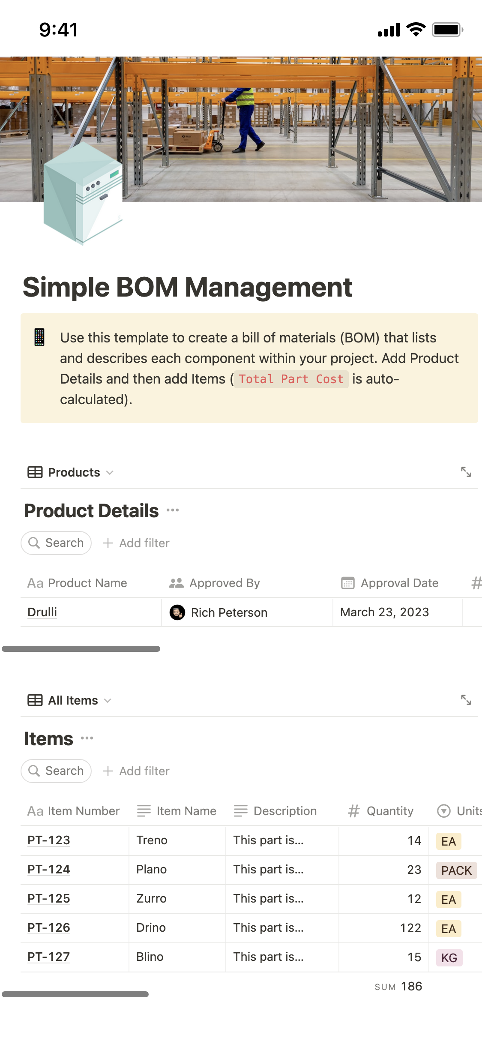Viewport: 482px width, 1044px height.
Task: Click the Items table horizontal scrollbar
Action: [x=75, y=994]
